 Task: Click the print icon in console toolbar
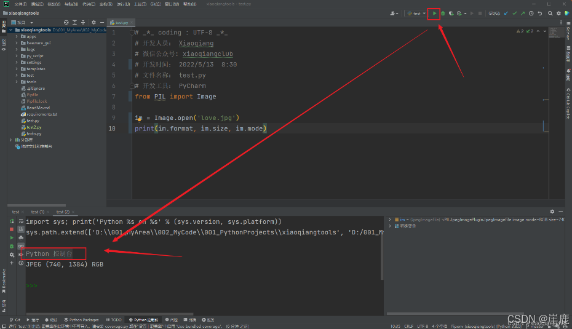[21, 238]
